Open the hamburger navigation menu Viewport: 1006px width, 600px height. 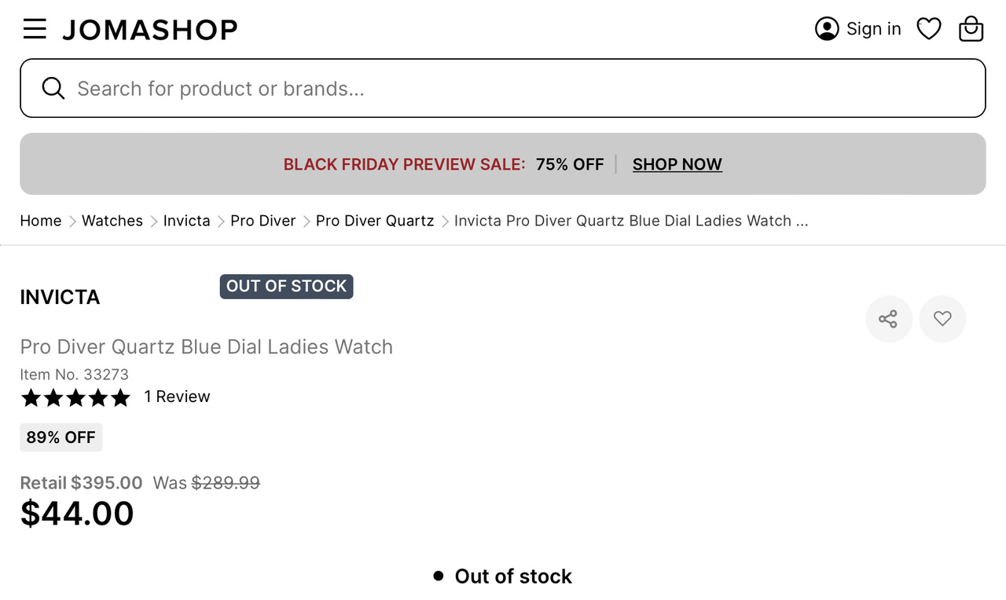click(35, 29)
